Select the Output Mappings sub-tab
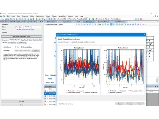This screenshot has height=119, width=159. tap(22, 43)
